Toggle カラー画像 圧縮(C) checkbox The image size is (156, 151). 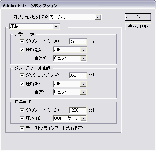tap(22, 50)
